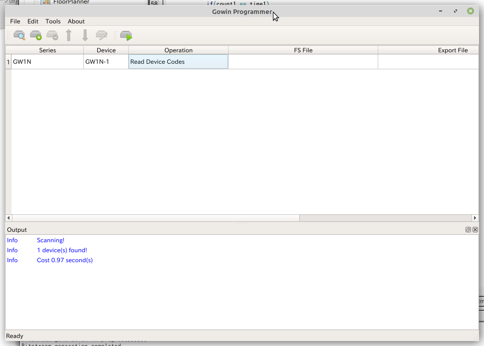
Task: Open device configuration with the pencil icon
Action: (102, 35)
